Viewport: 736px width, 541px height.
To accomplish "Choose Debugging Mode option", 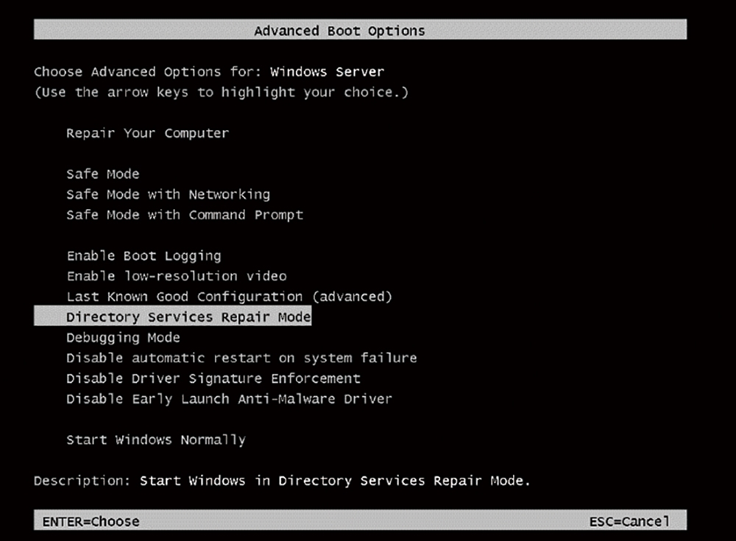I will pyautogui.click(x=123, y=338).
